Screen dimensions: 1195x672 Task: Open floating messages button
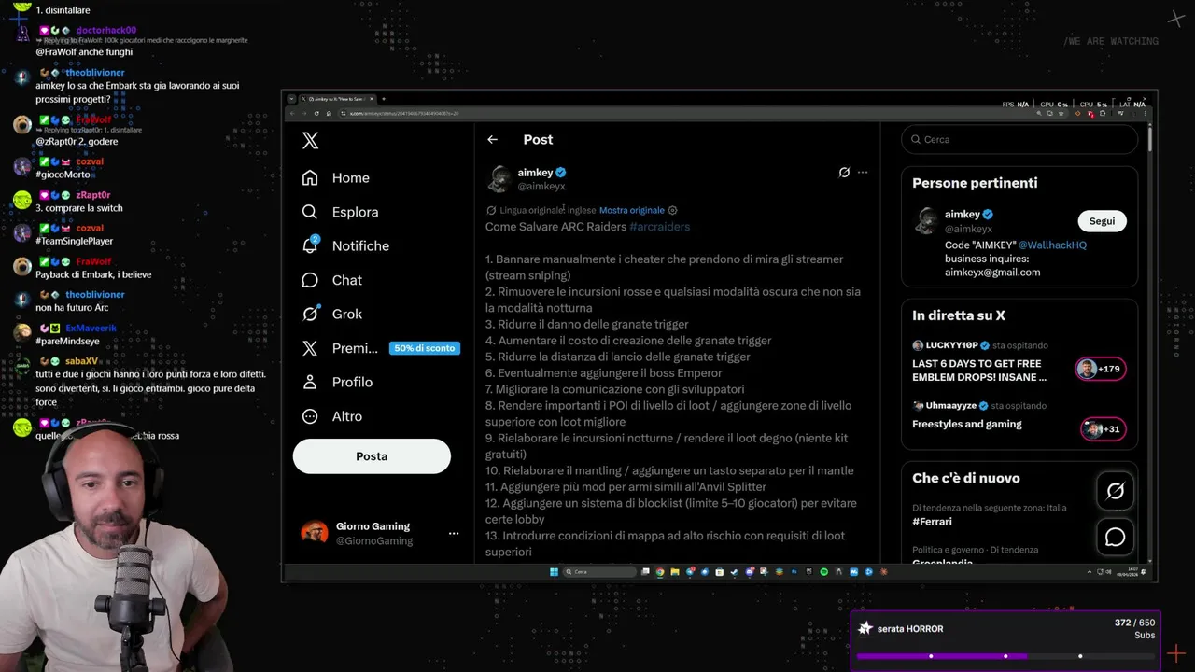pos(1116,538)
